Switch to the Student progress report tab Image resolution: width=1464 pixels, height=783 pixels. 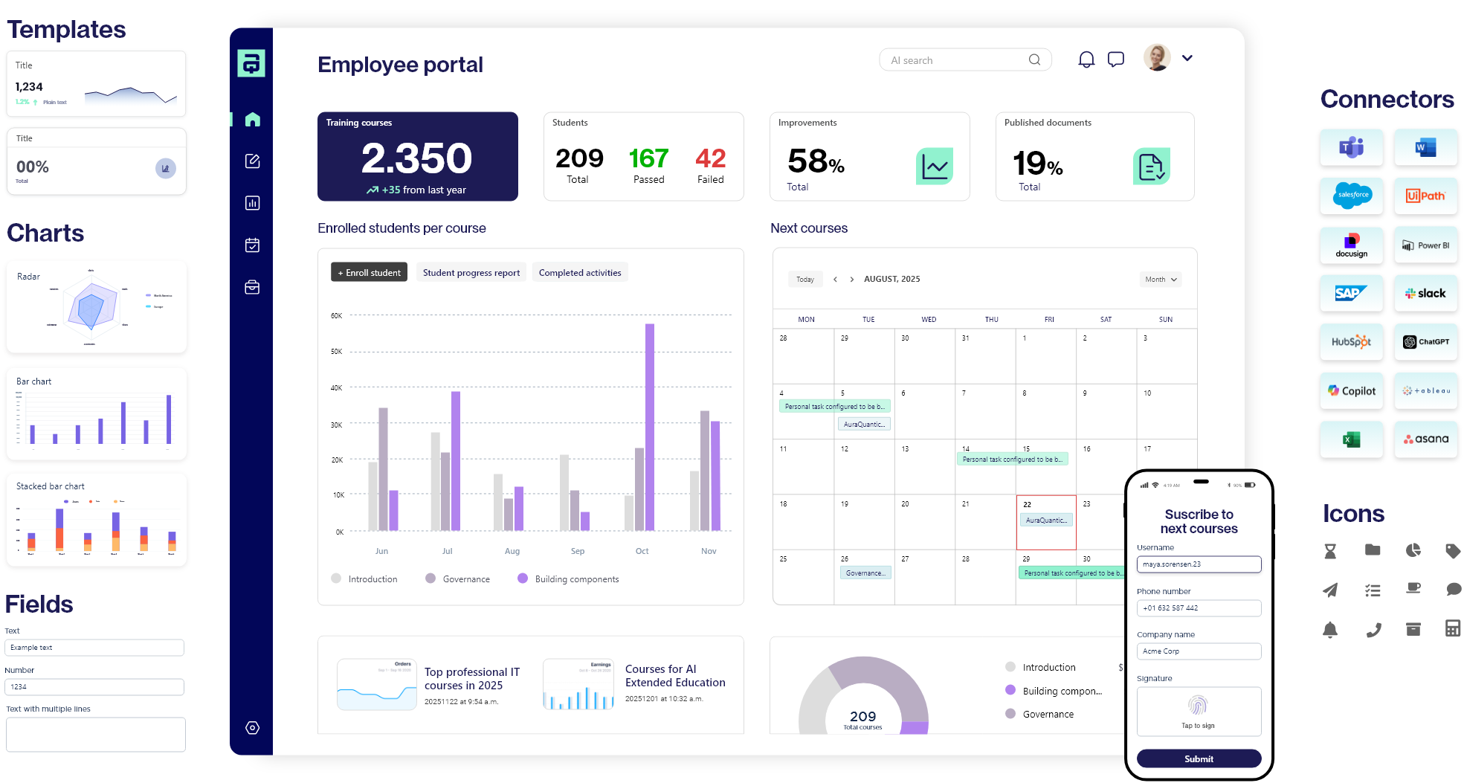pos(471,272)
